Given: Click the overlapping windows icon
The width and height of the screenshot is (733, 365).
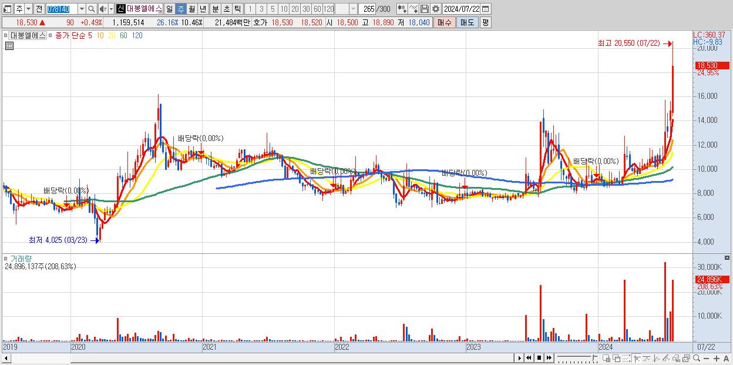Looking at the screenshot, I should (617, 358).
